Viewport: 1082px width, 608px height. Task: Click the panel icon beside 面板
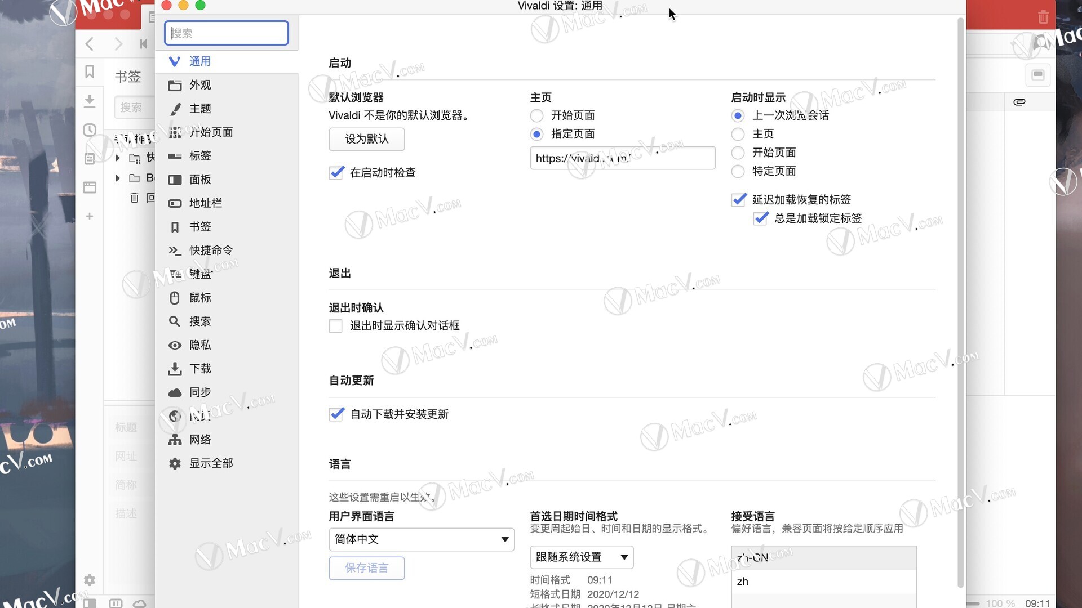pos(175,180)
